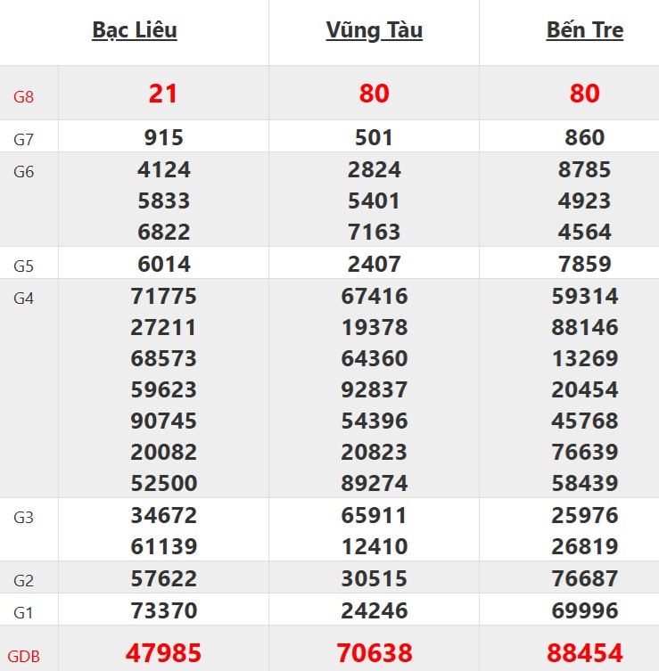Click the G6 prize row label

coord(24,172)
